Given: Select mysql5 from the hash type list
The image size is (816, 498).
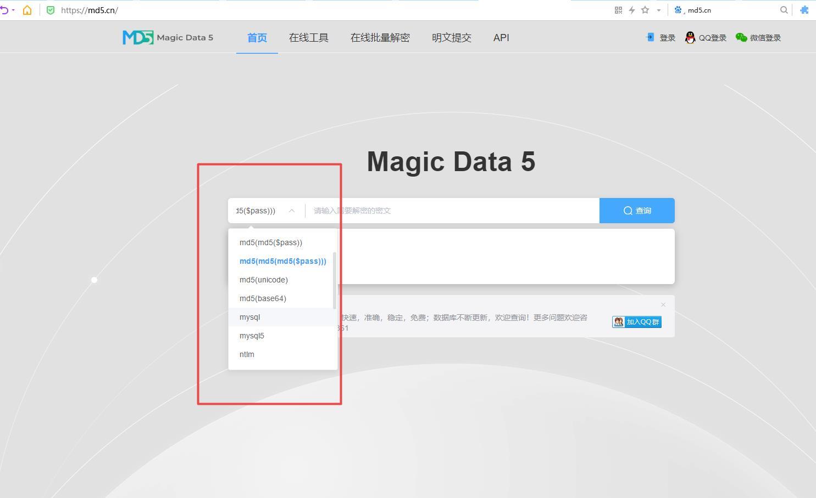Looking at the screenshot, I should point(252,335).
